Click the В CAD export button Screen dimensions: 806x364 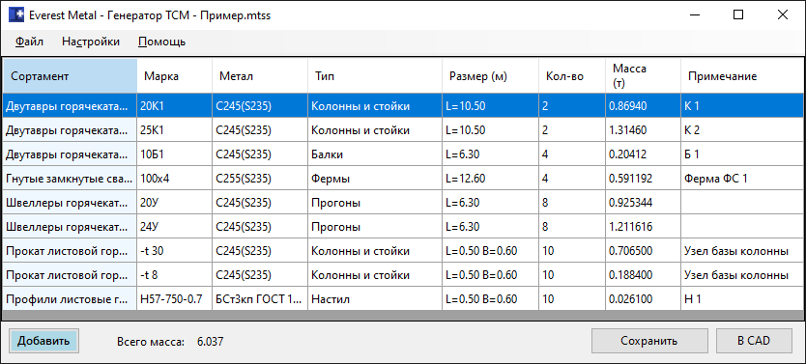754,341
